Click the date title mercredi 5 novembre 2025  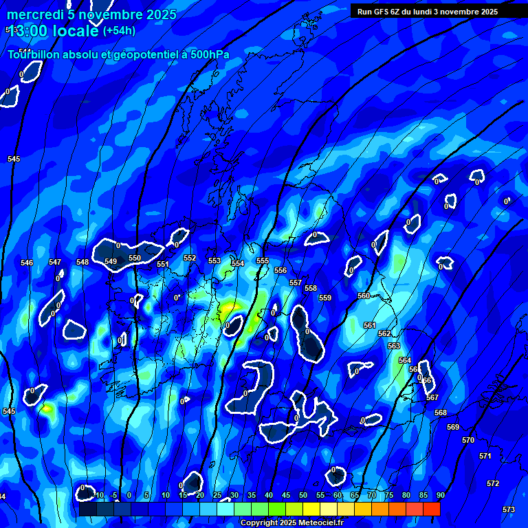tap(91, 14)
